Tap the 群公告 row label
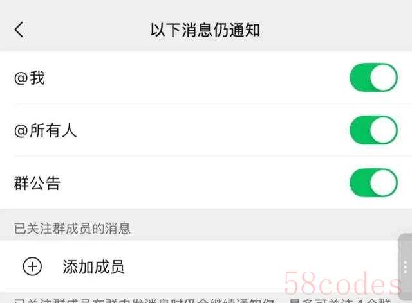 pos(37,183)
